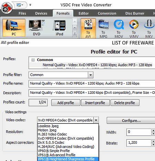Select DivX 5.0.5 Codec option
The image size is (155, 161).
pyautogui.click(x=68, y=143)
